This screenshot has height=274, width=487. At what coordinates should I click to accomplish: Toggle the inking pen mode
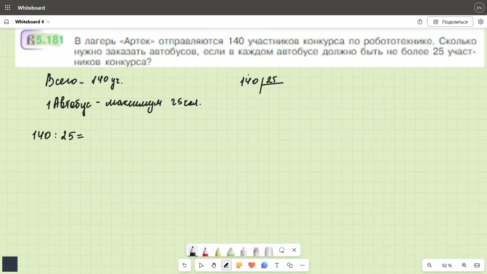point(226,265)
